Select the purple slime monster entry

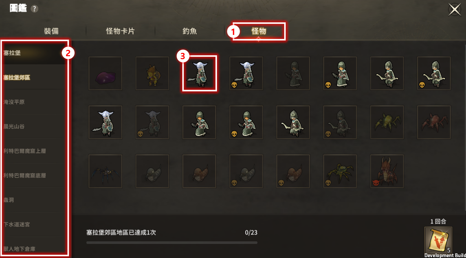click(x=105, y=73)
